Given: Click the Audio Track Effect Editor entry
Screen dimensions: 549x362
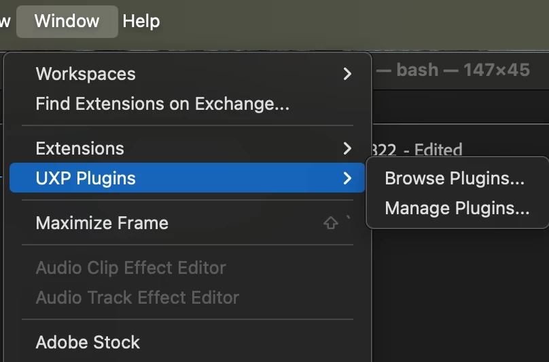Looking at the screenshot, I should pyautogui.click(x=137, y=298).
